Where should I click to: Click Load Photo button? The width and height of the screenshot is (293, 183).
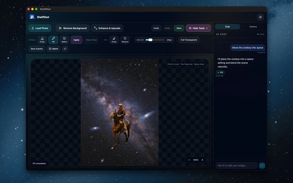40,28
